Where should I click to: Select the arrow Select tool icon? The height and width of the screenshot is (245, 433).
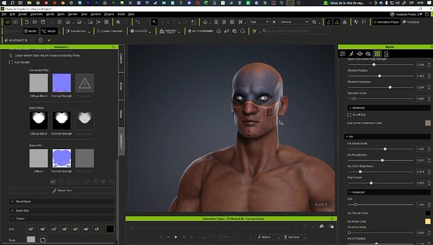point(154,22)
